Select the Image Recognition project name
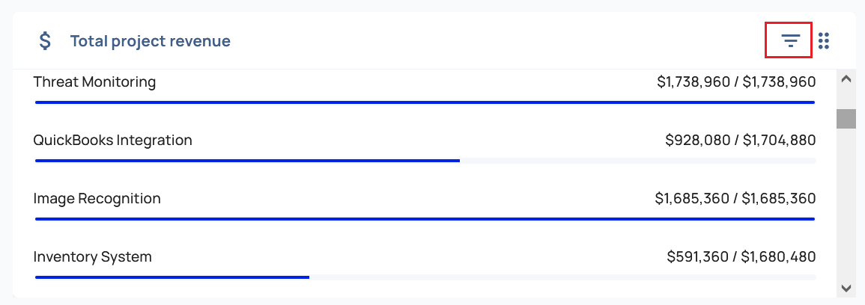The height and width of the screenshot is (305, 865). click(97, 198)
